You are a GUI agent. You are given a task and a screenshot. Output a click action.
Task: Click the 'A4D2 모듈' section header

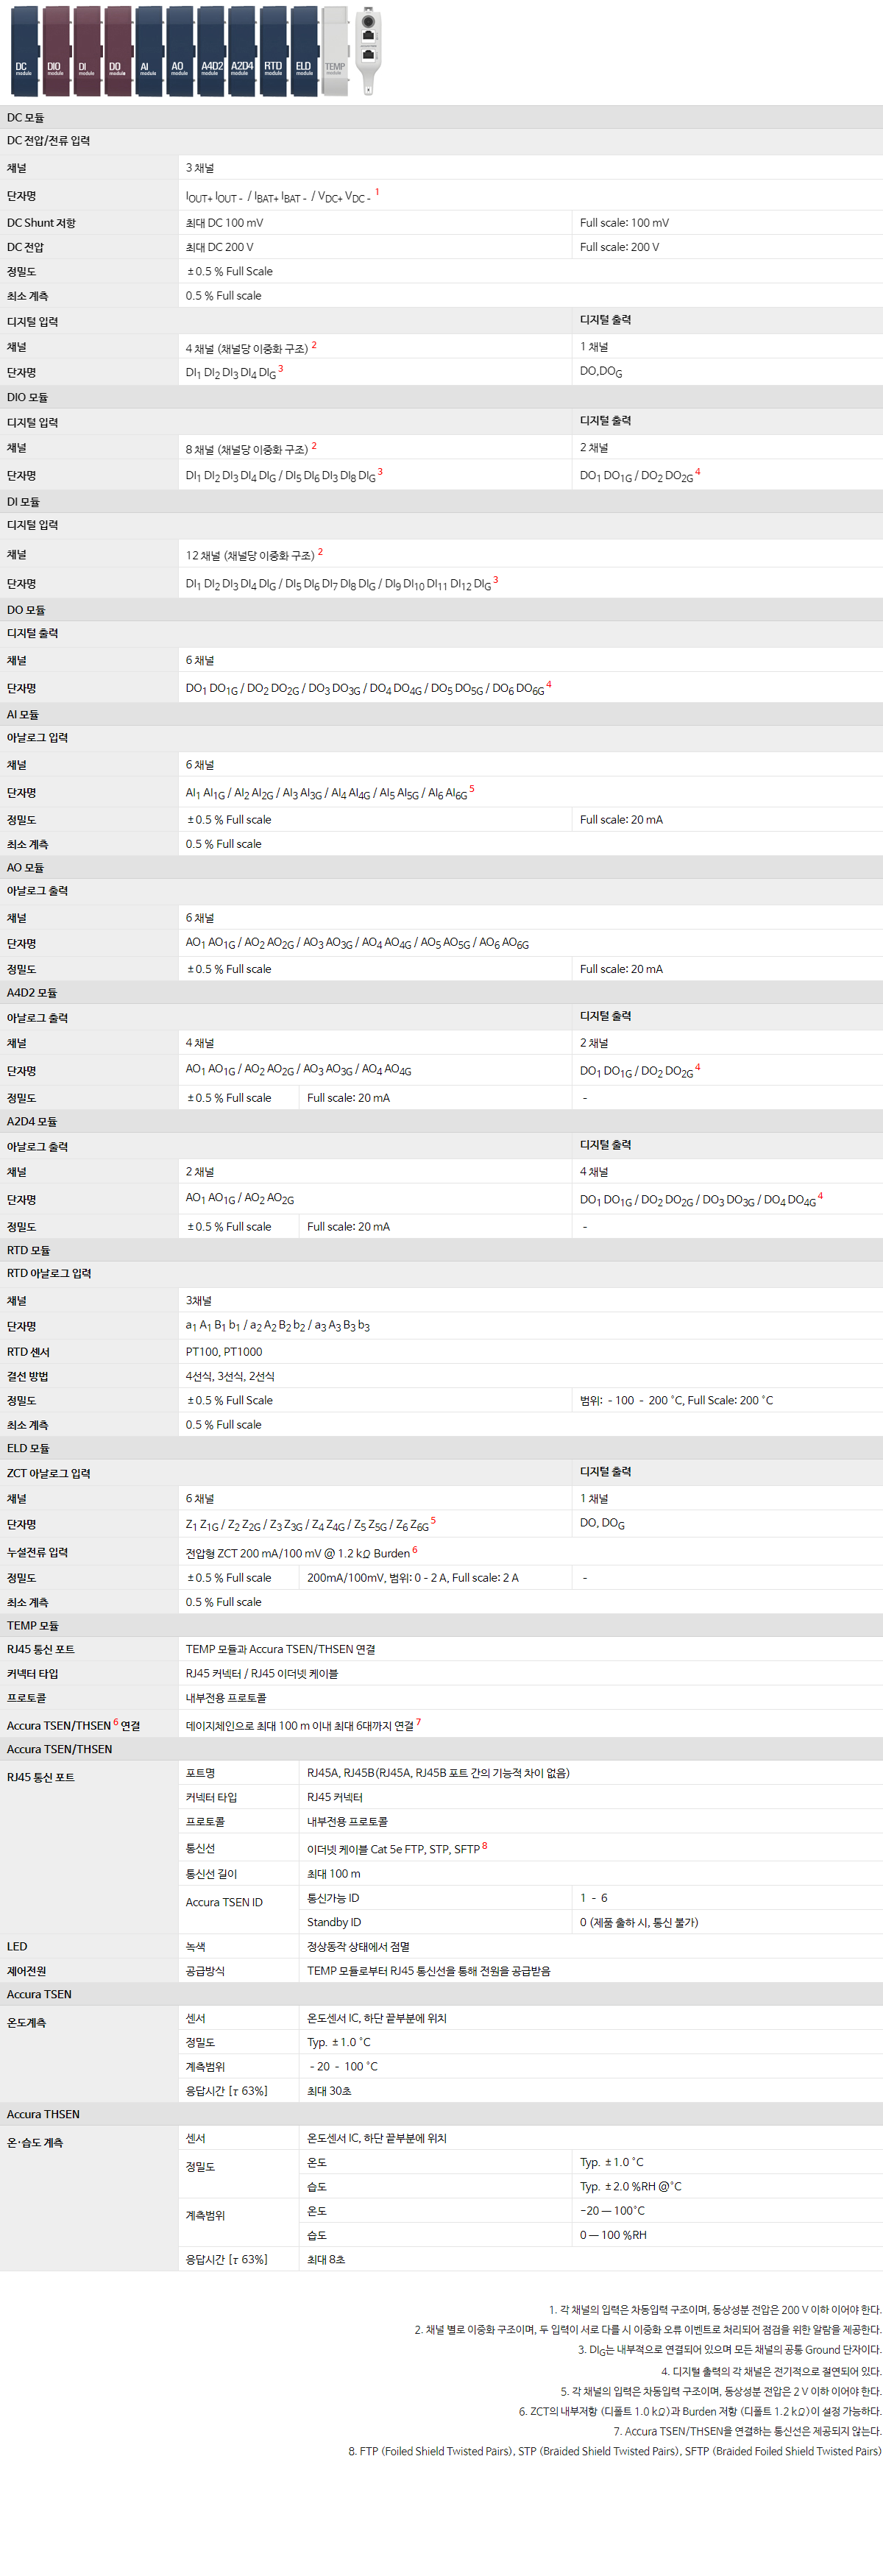click(441, 993)
